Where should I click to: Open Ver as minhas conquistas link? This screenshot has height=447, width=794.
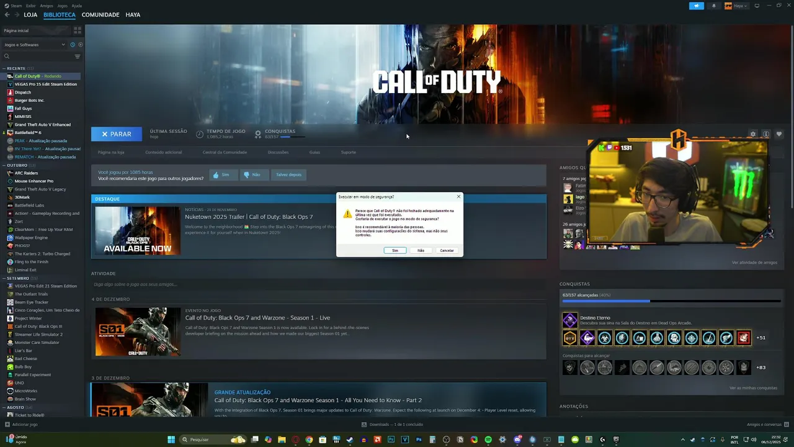coord(753,388)
